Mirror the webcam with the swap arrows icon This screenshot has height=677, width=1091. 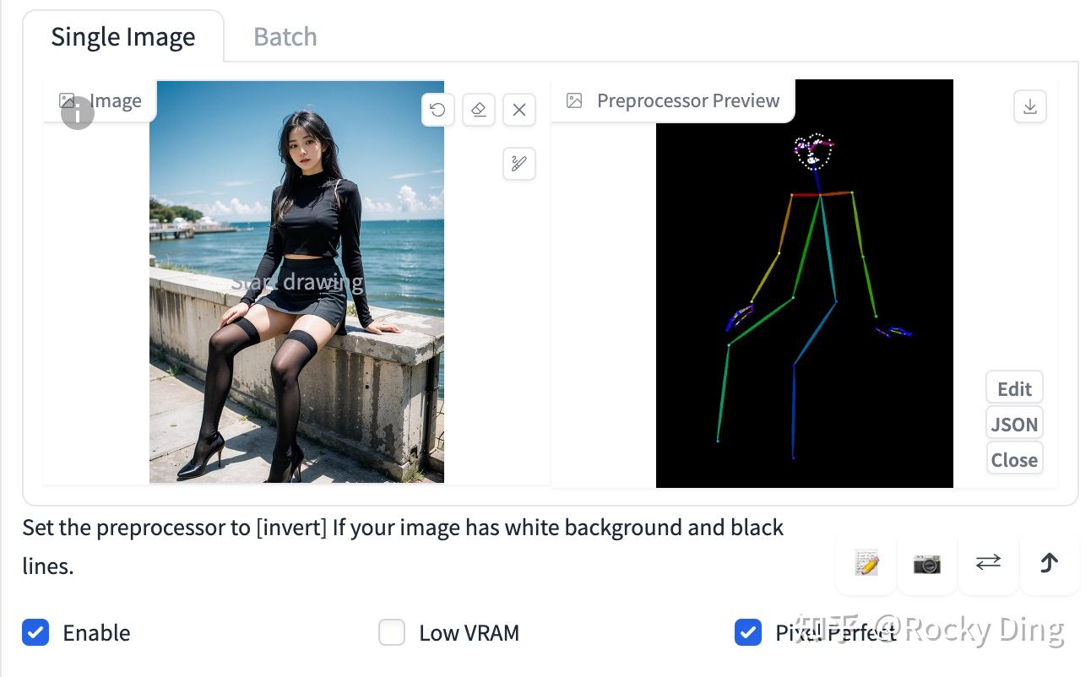(988, 563)
